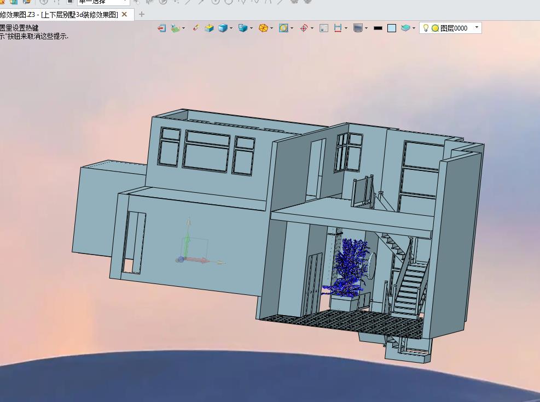Open the sketch plane tool dropdown arrow
Screen dimensions: 540x402
[x=184, y=28]
